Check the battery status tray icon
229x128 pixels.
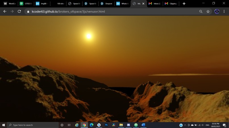(196, 125)
